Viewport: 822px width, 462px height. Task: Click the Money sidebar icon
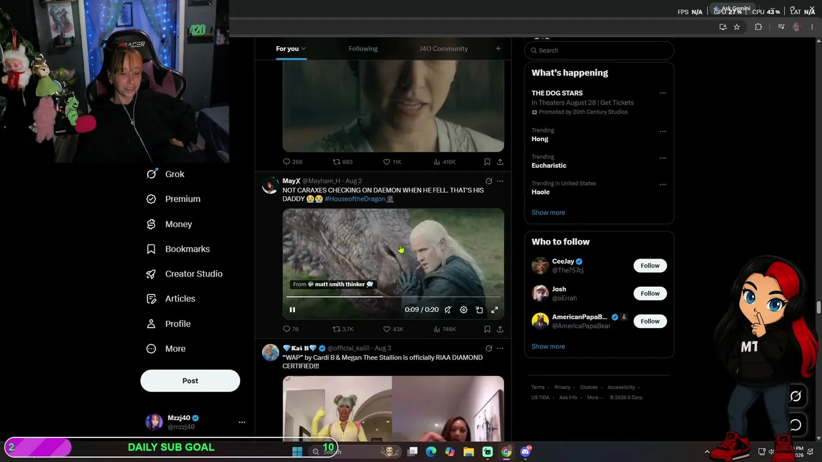(x=151, y=224)
